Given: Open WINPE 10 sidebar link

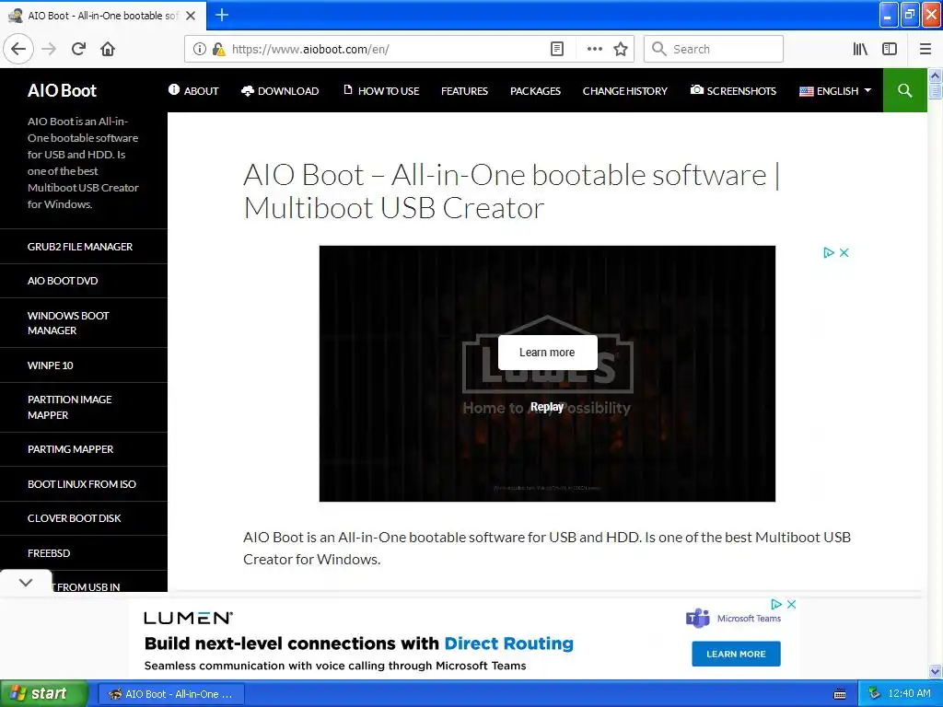Looking at the screenshot, I should pos(51,365).
